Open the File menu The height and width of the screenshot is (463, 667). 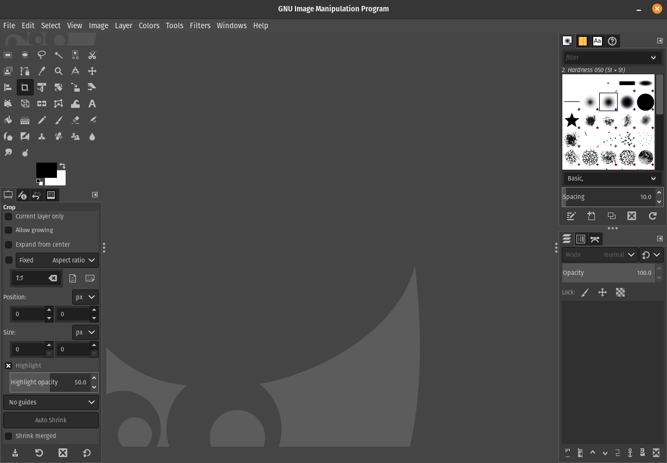pos(9,25)
